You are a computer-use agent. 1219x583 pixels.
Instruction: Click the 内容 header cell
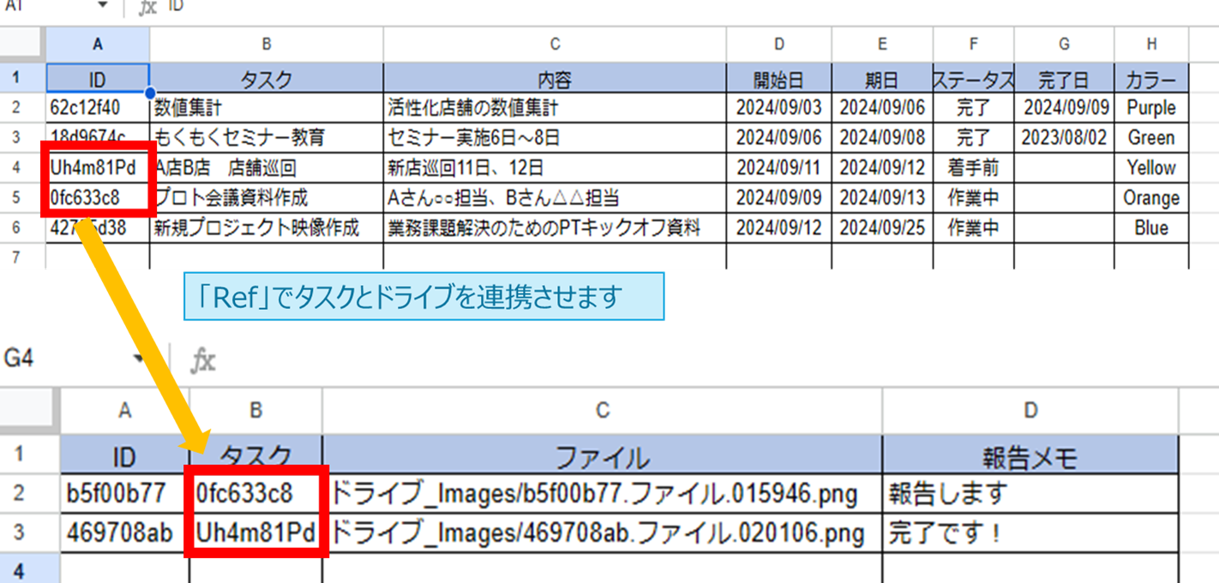(555, 80)
